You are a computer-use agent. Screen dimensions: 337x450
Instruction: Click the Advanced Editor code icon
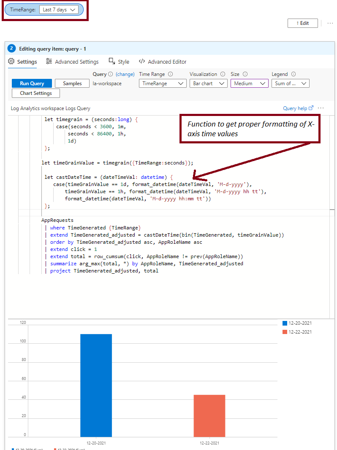(141, 62)
